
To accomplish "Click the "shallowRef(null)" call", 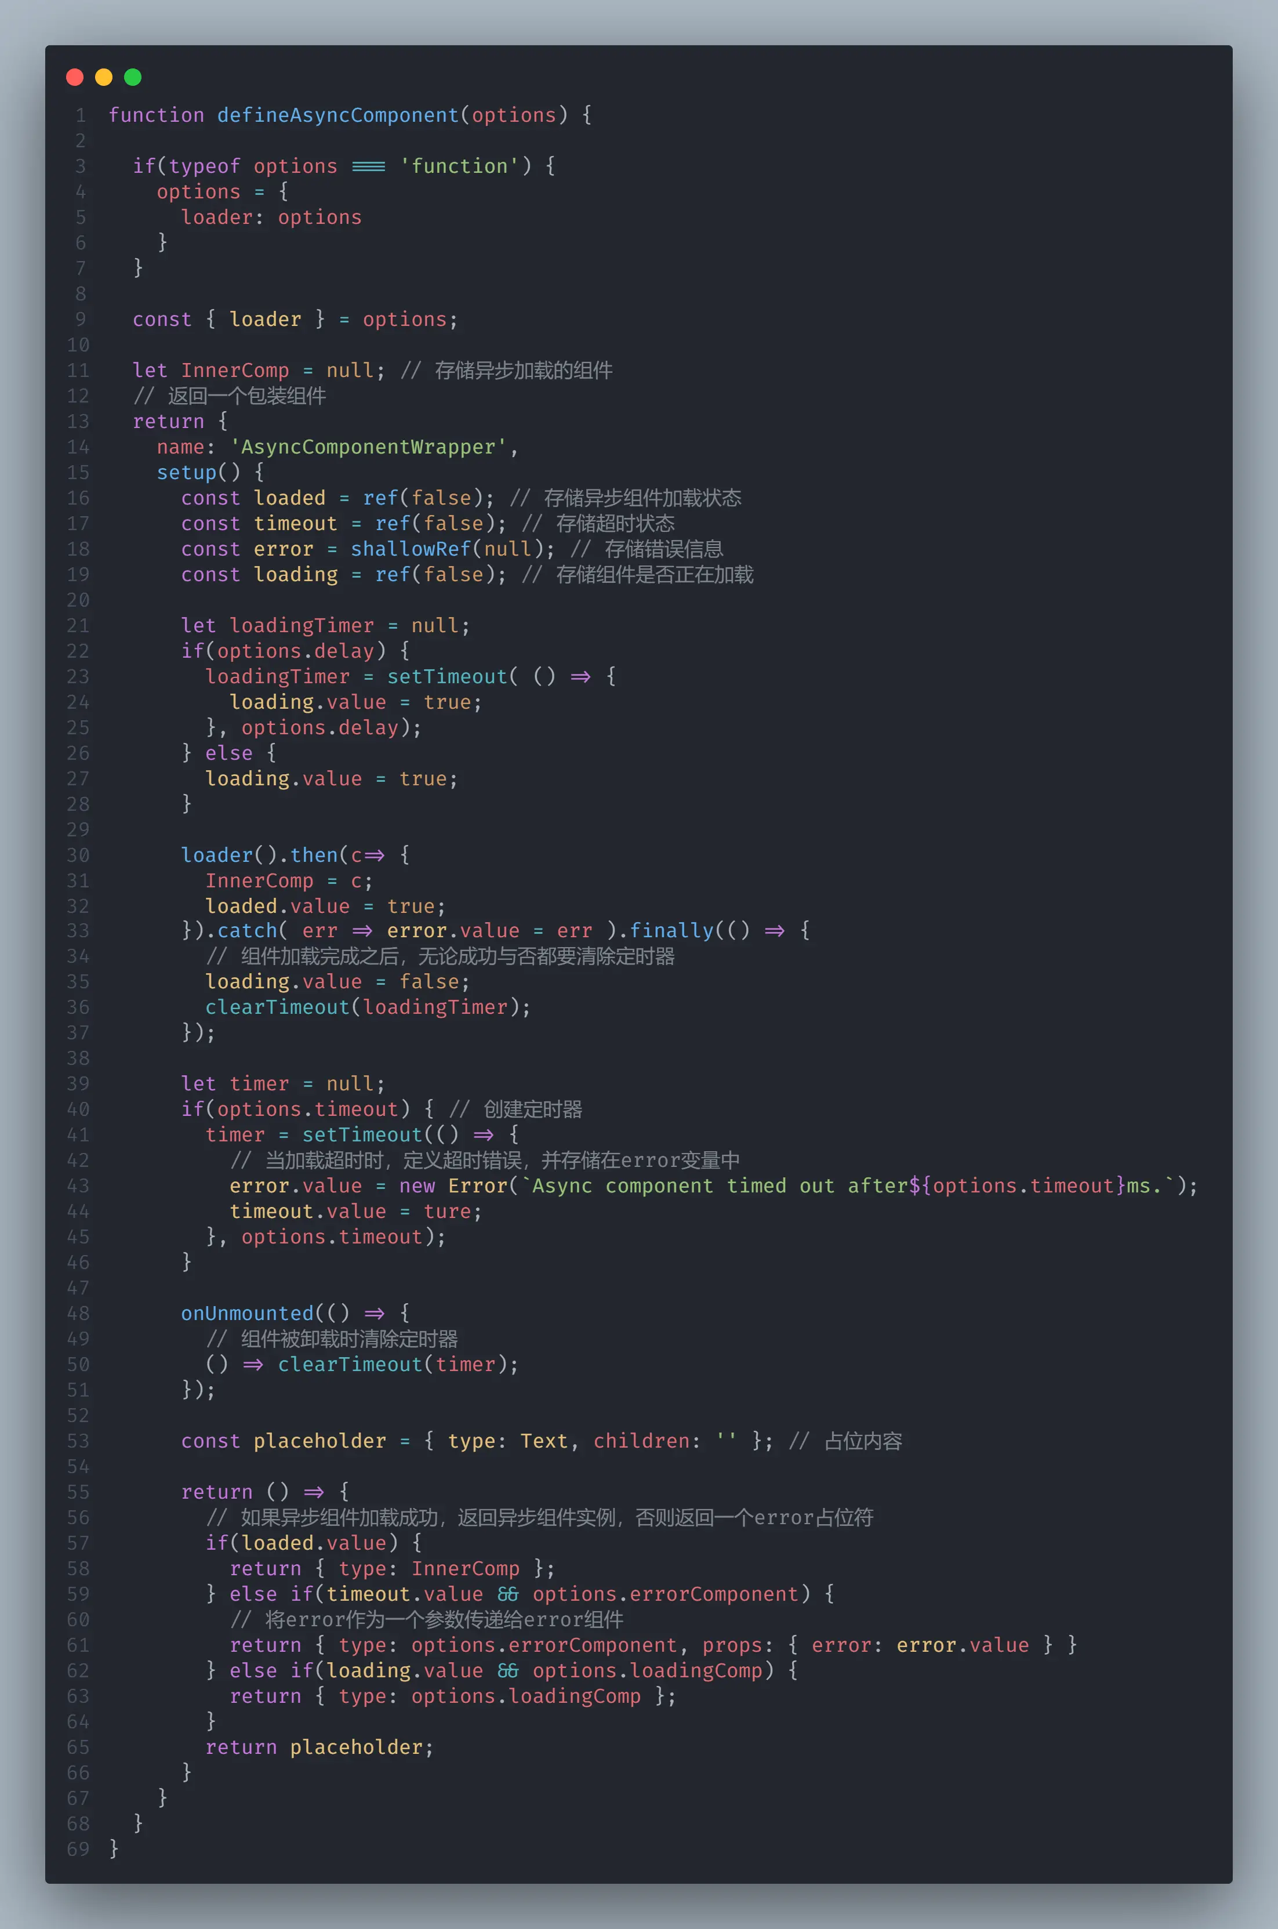I will [x=446, y=549].
